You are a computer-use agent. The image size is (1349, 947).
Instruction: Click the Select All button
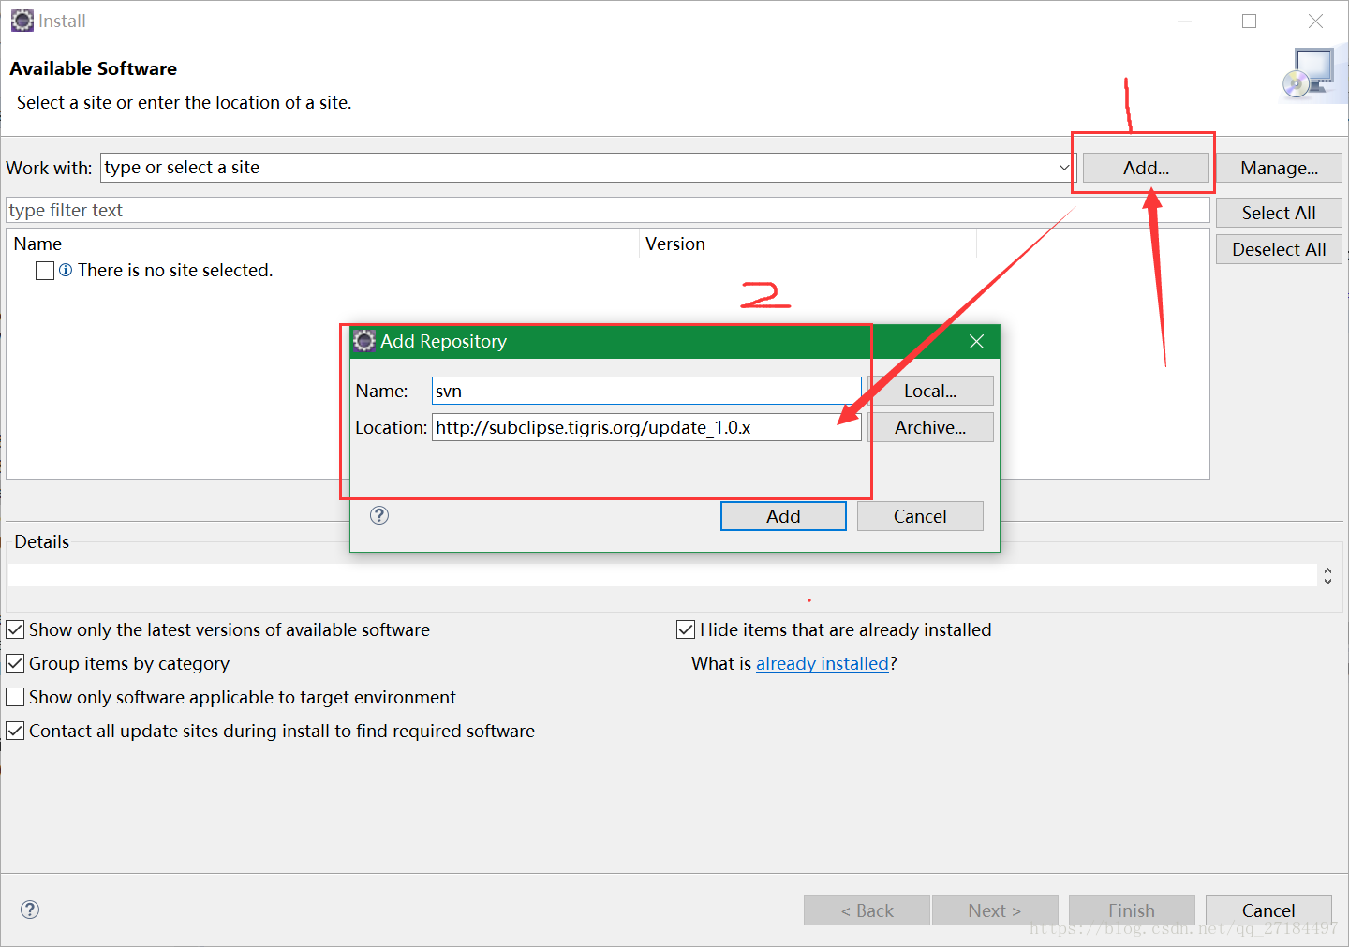(1278, 212)
